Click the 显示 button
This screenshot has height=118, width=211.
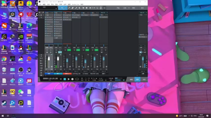pyautogui.click(x=142, y=8)
